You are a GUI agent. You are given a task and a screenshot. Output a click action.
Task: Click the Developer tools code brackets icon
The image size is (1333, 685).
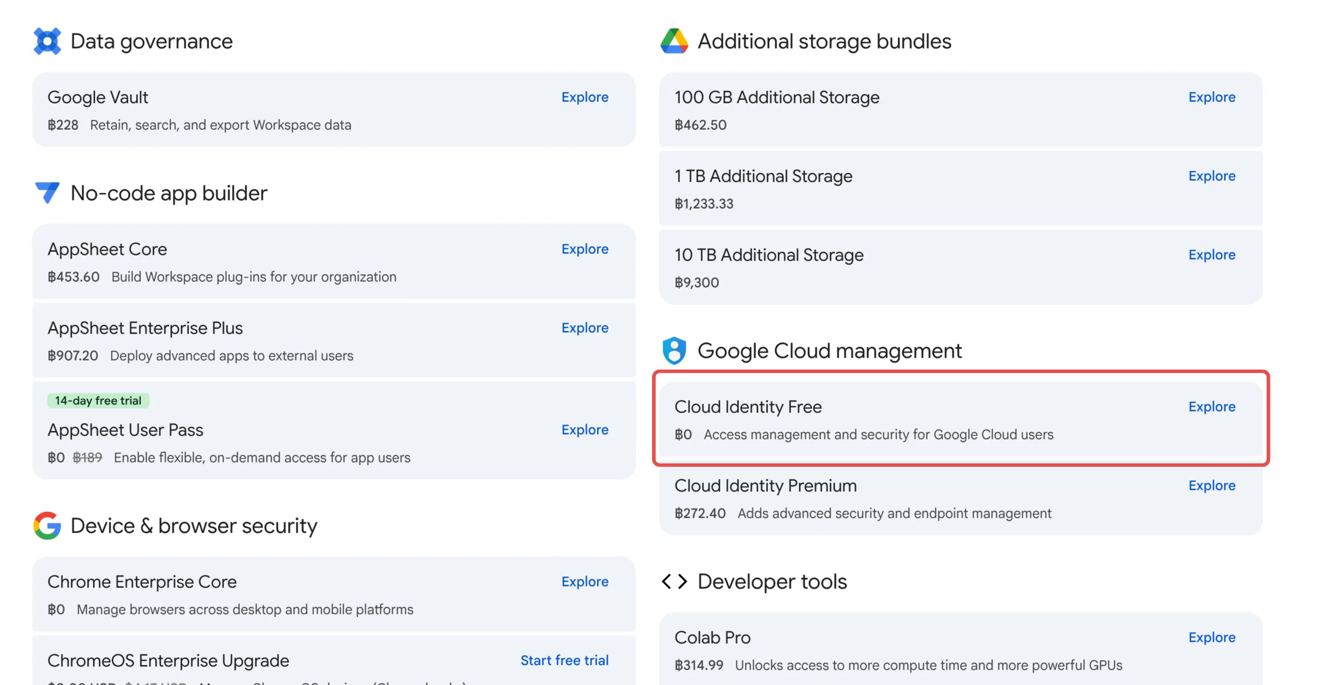[674, 581]
